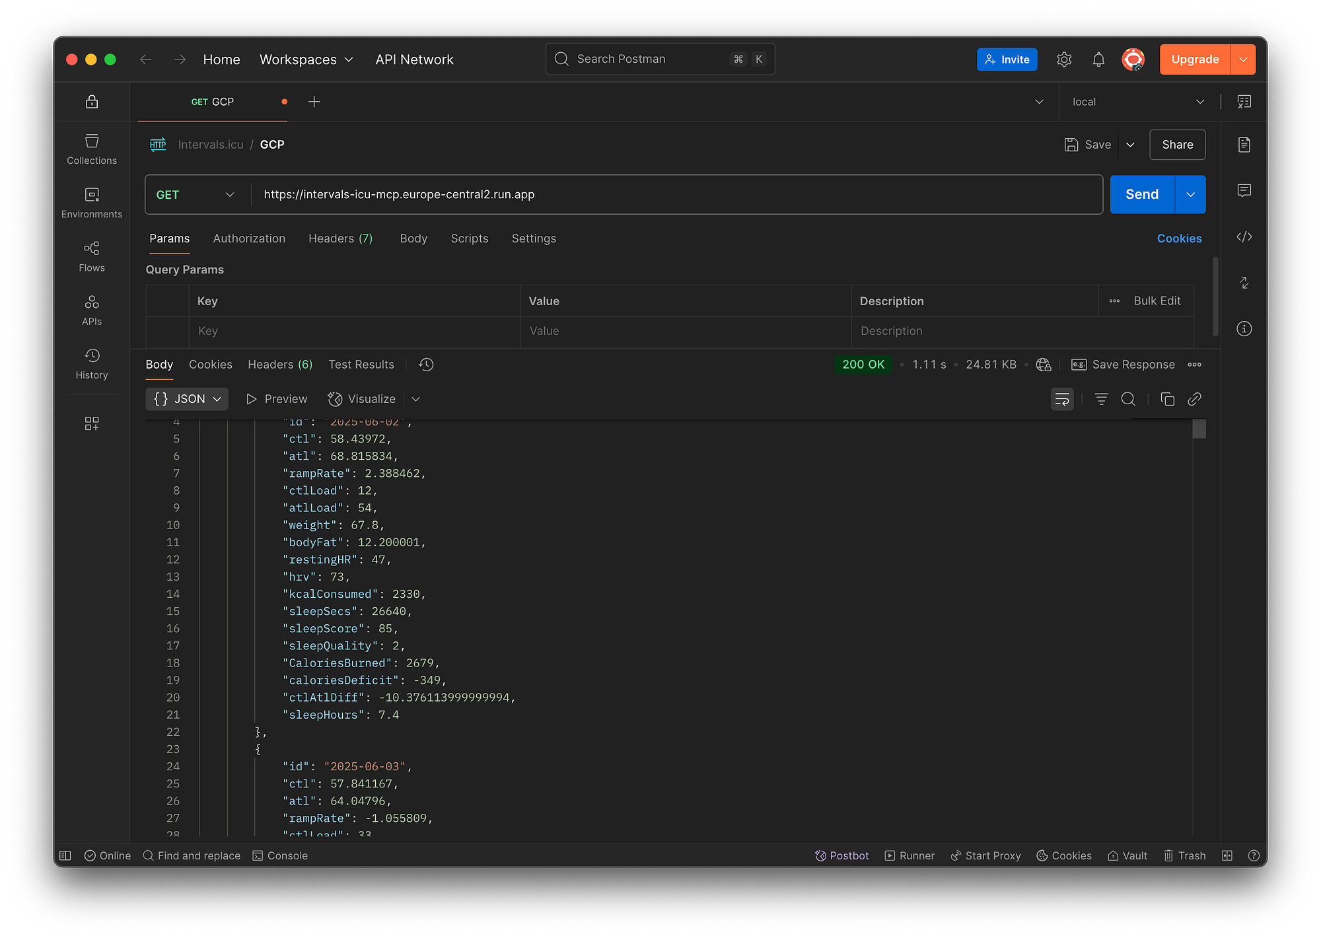Screen dimensions: 1321x938
Task: Toggle line wrapping in the response viewer
Action: (x=1061, y=399)
